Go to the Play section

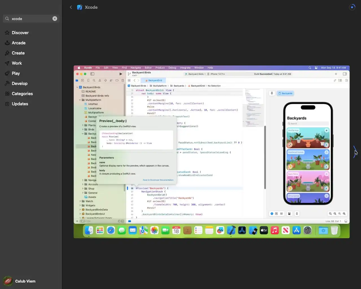pyautogui.click(x=16, y=73)
